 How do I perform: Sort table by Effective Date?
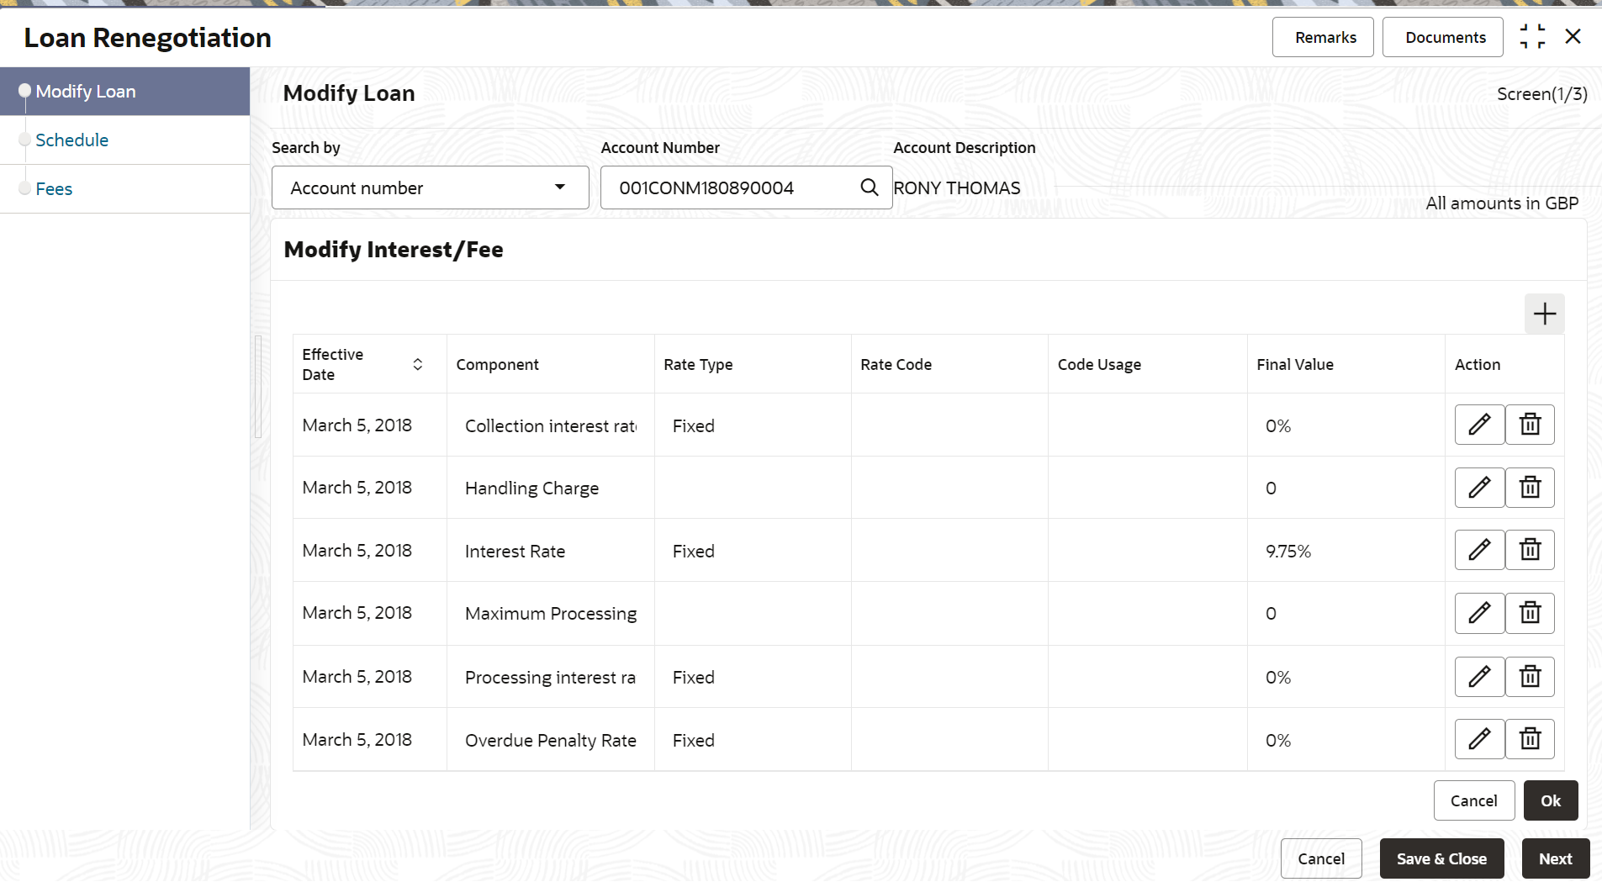[x=417, y=364]
